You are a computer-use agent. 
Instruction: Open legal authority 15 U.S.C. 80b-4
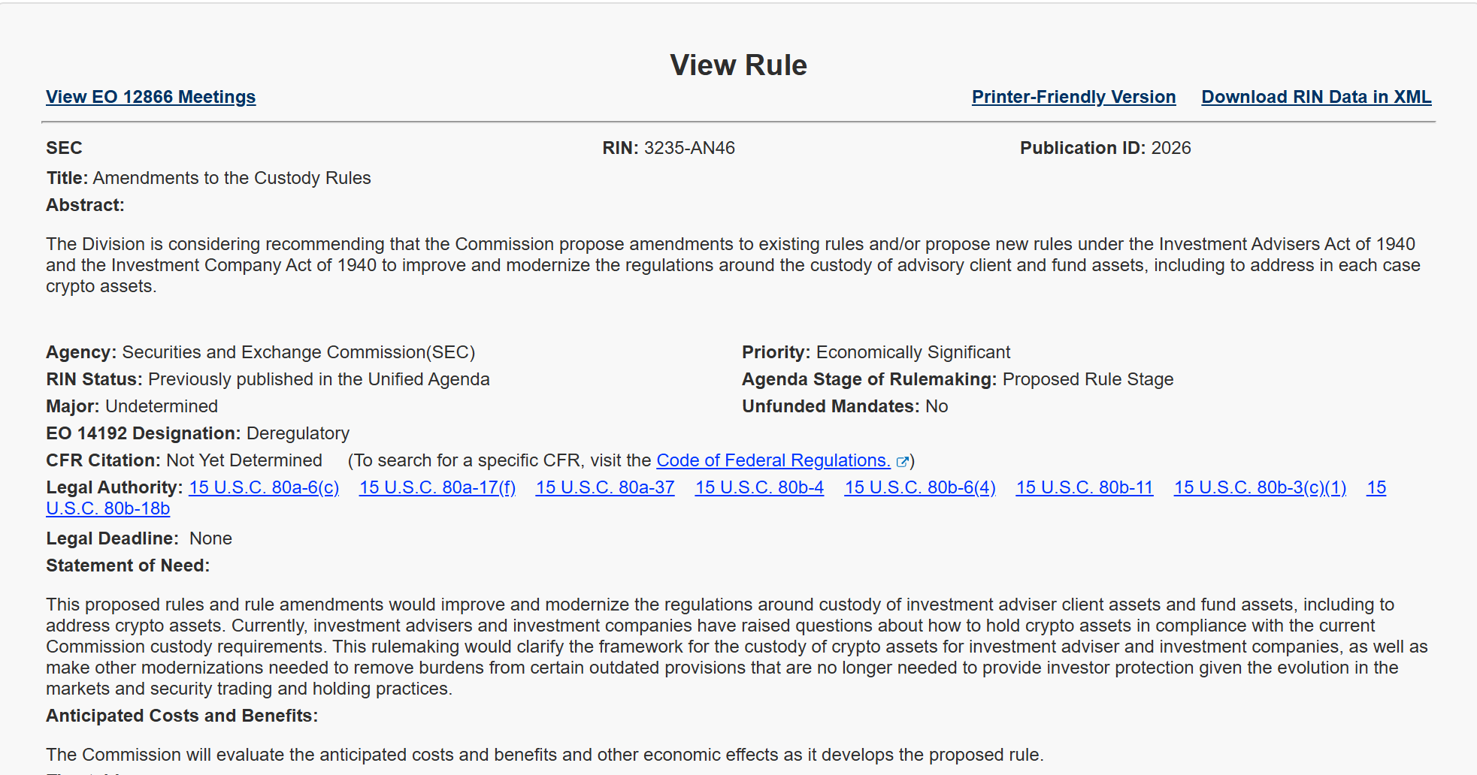tap(759, 487)
